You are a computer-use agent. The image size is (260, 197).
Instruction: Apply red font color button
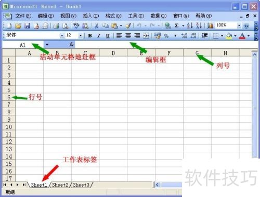tap(242, 36)
